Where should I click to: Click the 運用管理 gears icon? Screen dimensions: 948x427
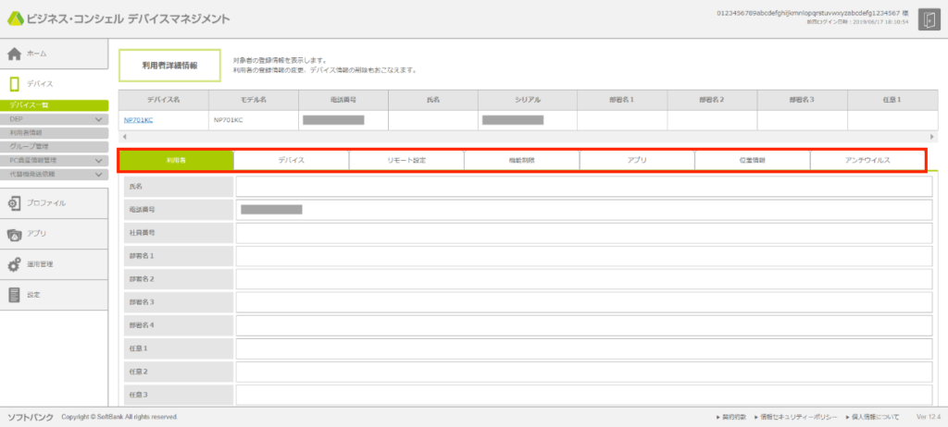[15, 264]
